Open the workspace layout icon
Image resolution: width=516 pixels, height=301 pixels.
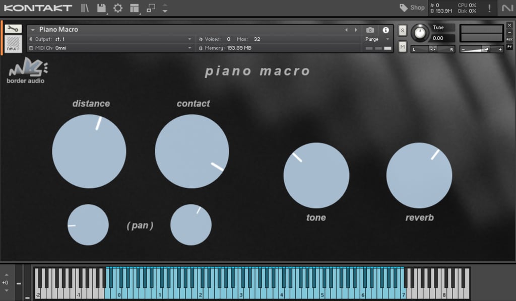[x=134, y=8]
